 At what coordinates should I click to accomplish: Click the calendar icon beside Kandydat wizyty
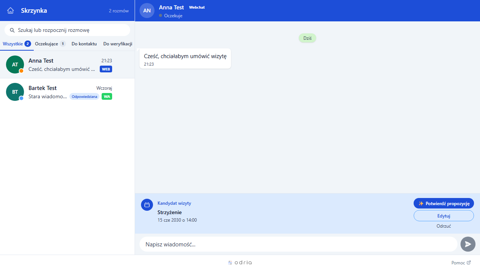pos(147,205)
